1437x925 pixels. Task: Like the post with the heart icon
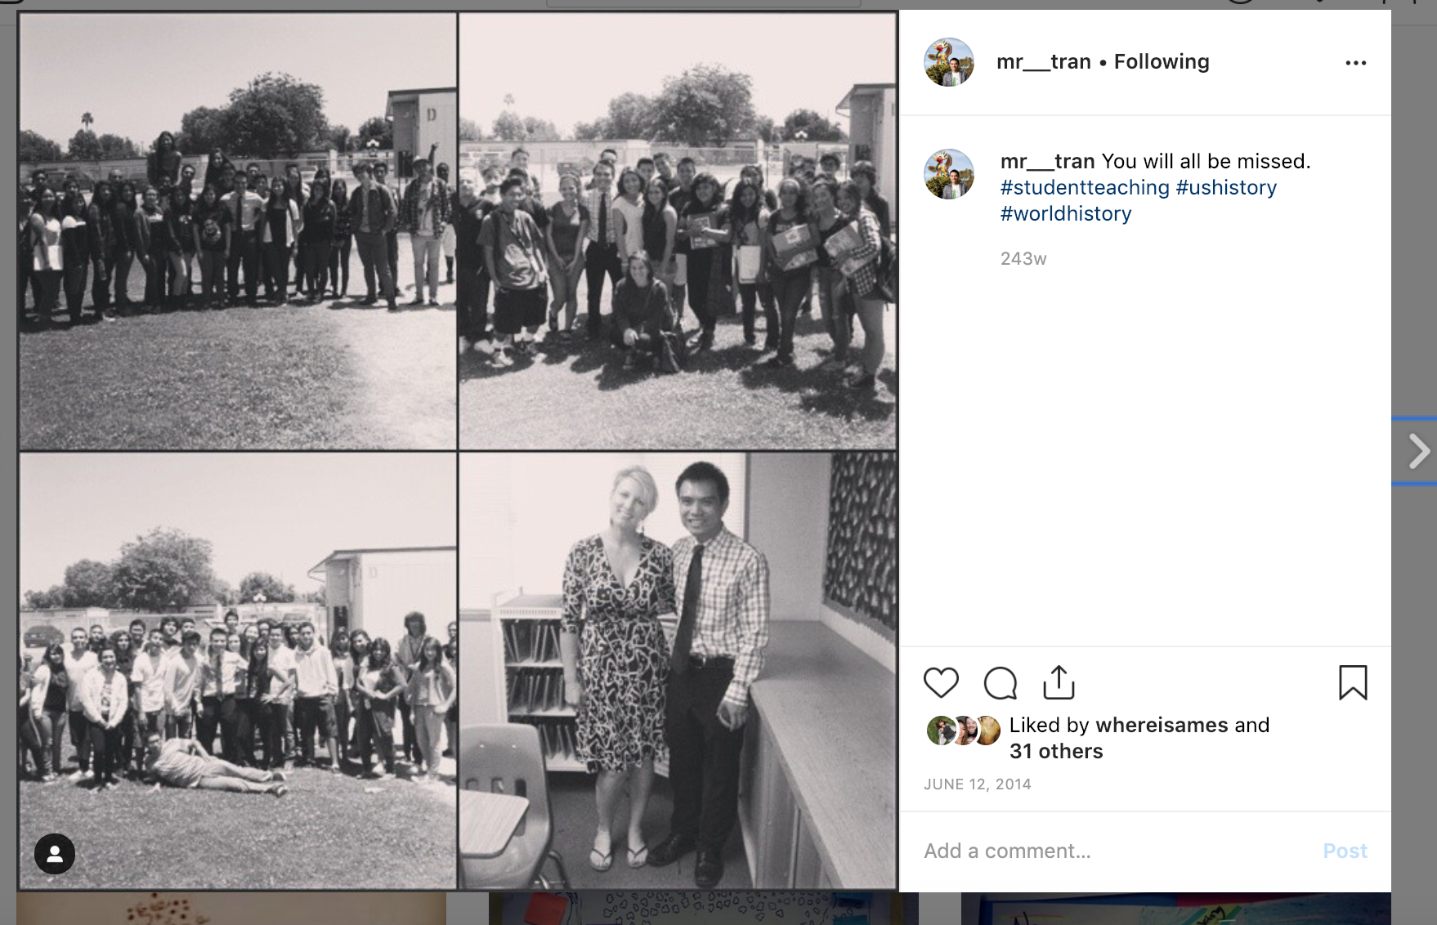point(941,683)
